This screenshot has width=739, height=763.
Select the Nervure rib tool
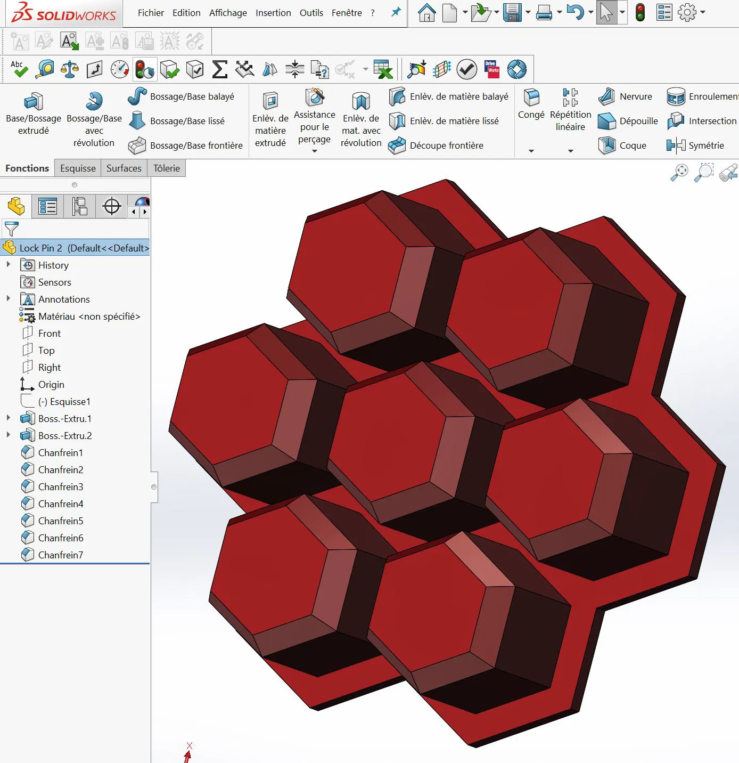click(625, 96)
